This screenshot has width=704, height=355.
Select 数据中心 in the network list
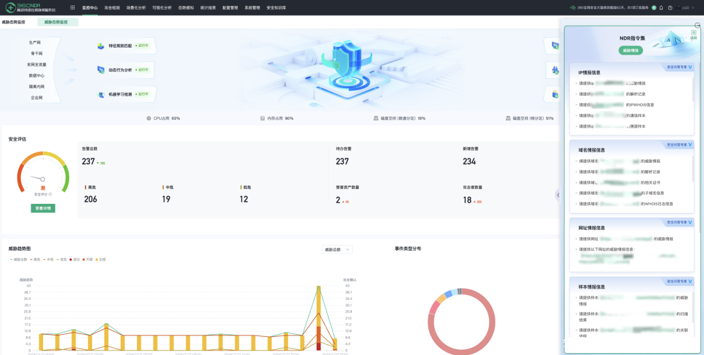[x=37, y=76]
